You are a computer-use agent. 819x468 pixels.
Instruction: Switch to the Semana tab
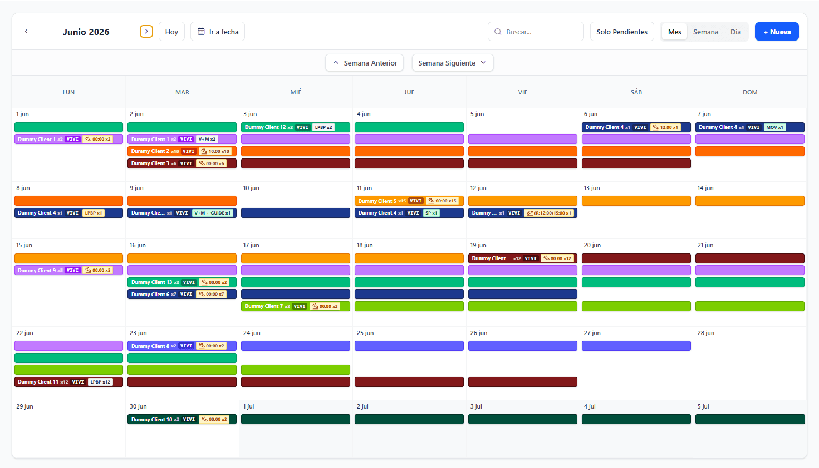(x=705, y=32)
